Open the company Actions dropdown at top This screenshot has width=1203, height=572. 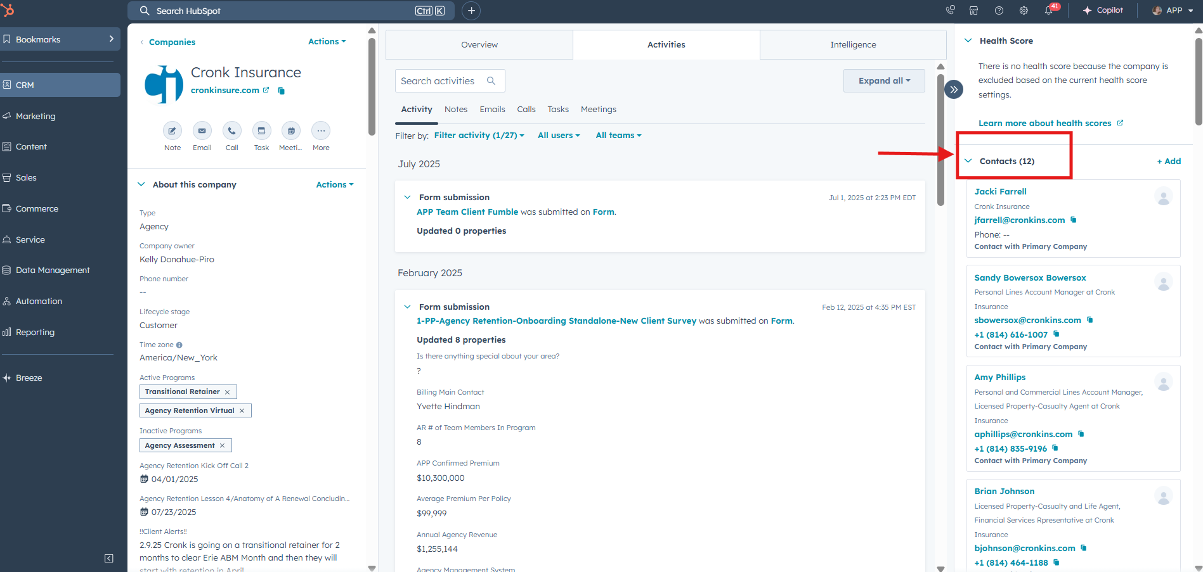click(x=327, y=41)
